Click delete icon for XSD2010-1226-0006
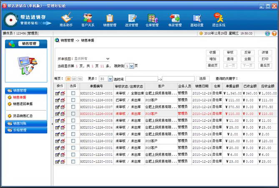Viewport: 279px width, 188px height. click(63, 114)
